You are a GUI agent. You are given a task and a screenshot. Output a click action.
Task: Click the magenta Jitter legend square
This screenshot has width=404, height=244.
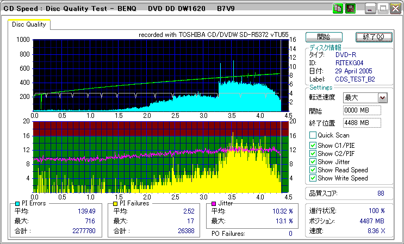tap(215, 203)
